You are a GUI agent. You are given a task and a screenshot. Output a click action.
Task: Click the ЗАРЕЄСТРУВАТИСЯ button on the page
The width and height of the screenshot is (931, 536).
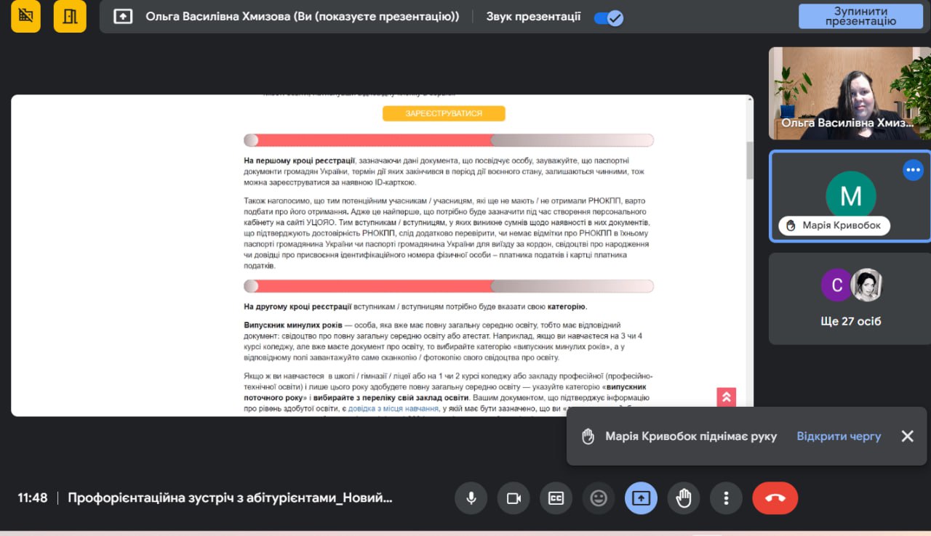[x=444, y=113]
